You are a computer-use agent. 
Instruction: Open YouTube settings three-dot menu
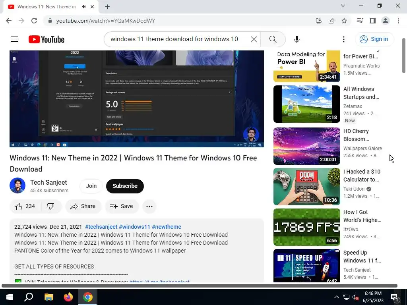pos(344,39)
